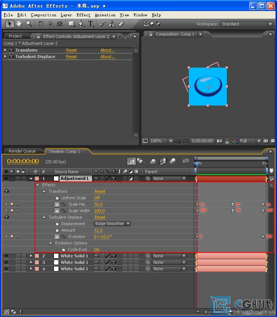
Task: Click the Cycle Evolution On value
Action: coord(97,249)
